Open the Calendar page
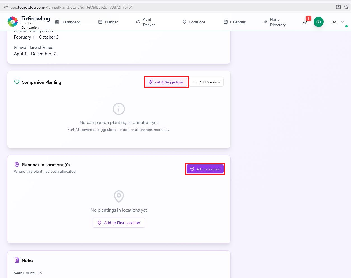This screenshot has width=351, height=278. [234, 22]
